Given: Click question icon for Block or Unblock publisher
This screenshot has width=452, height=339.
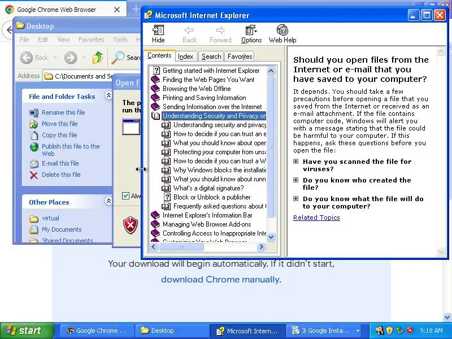Looking at the screenshot, I should [167, 197].
